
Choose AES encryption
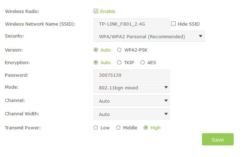(143, 63)
